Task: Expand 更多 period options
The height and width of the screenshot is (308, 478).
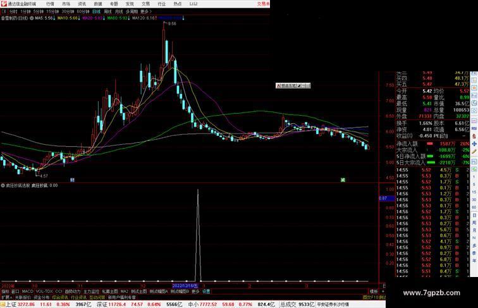Action: (x=145, y=11)
